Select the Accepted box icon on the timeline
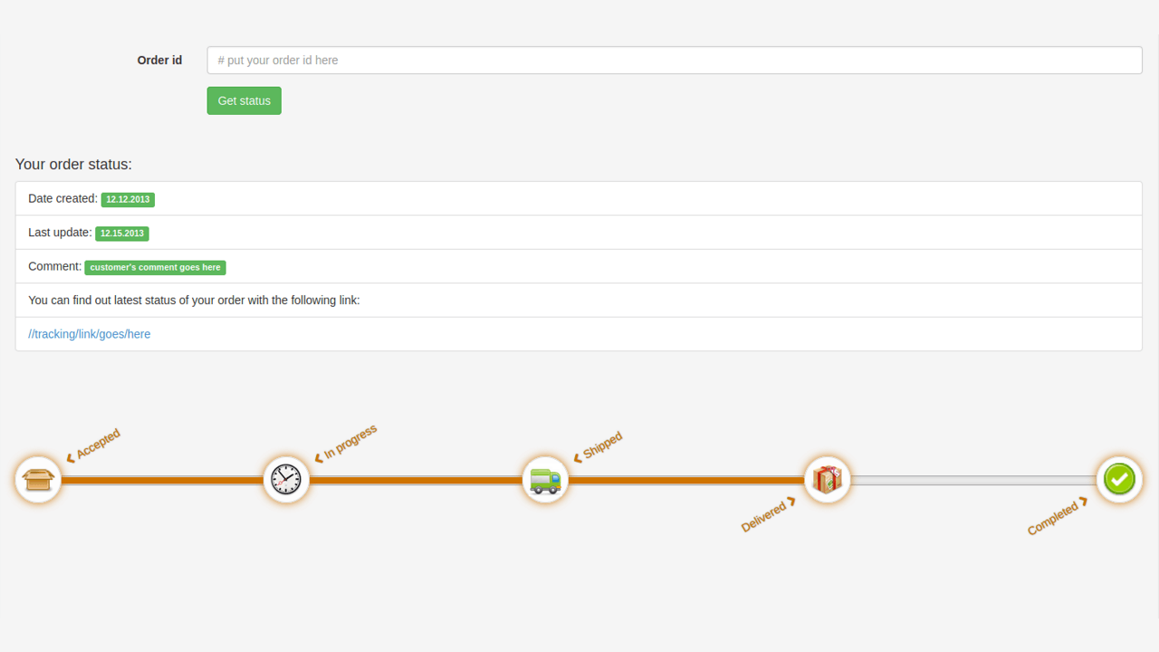This screenshot has height=652, width=1159. pyautogui.click(x=38, y=479)
